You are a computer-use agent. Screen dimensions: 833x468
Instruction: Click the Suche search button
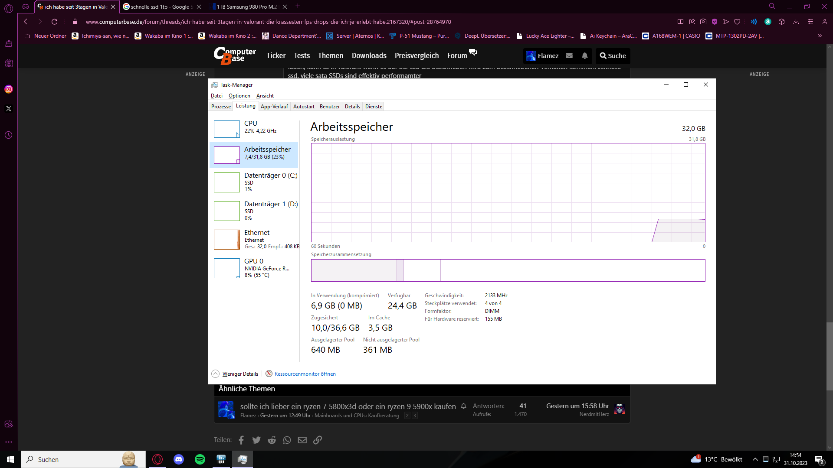pos(613,55)
